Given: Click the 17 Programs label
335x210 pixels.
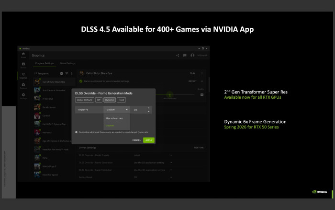Looking at the screenshot, I should 42,73.
